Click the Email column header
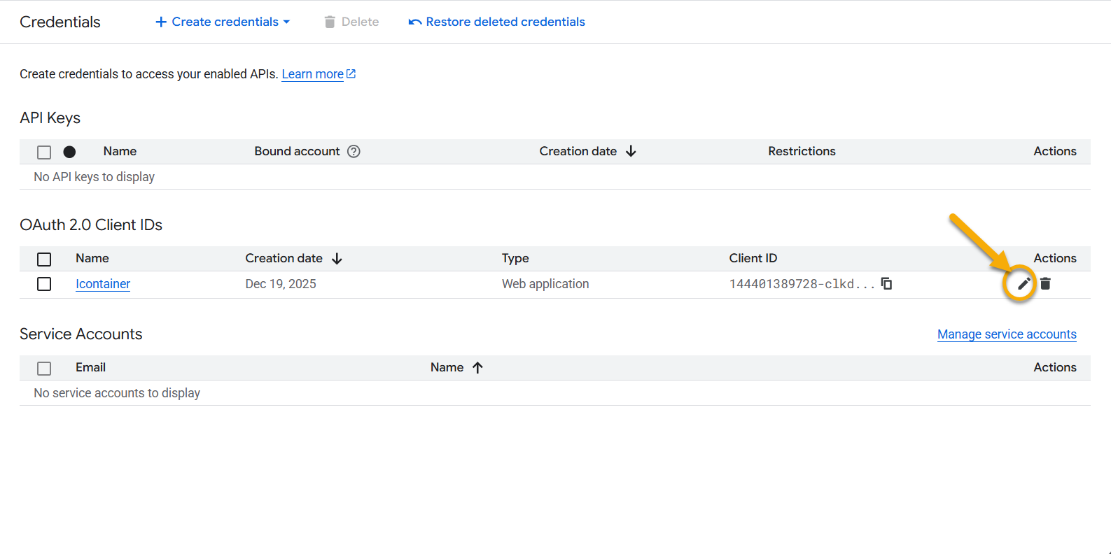 tap(90, 367)
